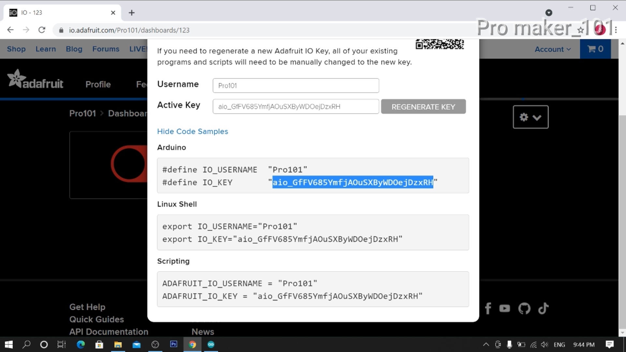Click Hide Code Samples link
The width and height of the screenshot is (626, 352).
click(x=192, y=131)
